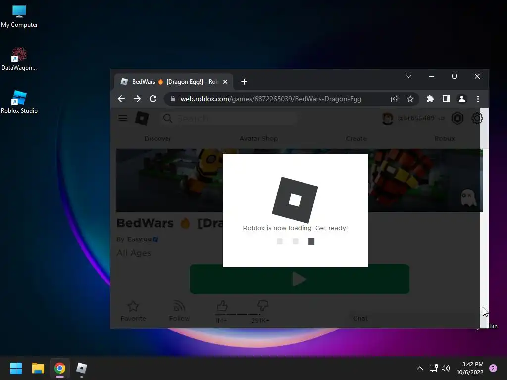This screenshot has height=380, width=507.
Task: Open the notification count badge
Action: point(493,368)
